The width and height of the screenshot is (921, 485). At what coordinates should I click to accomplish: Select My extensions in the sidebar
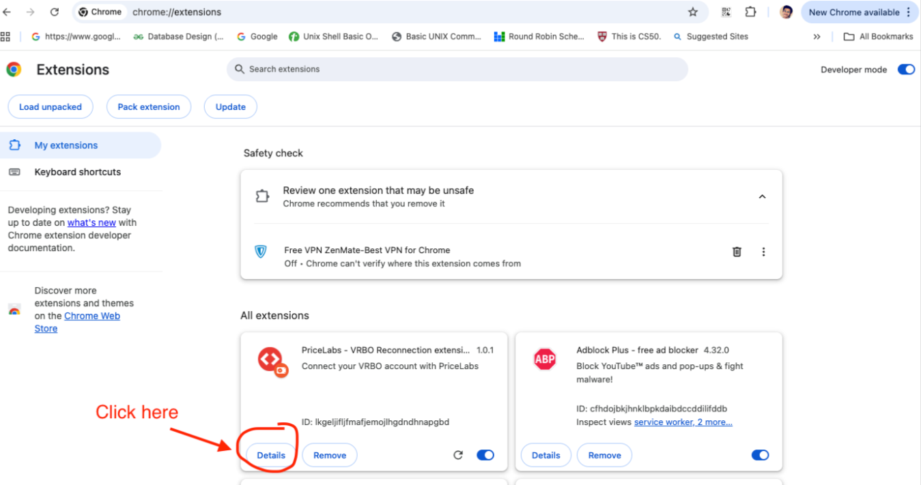(66, 145)
